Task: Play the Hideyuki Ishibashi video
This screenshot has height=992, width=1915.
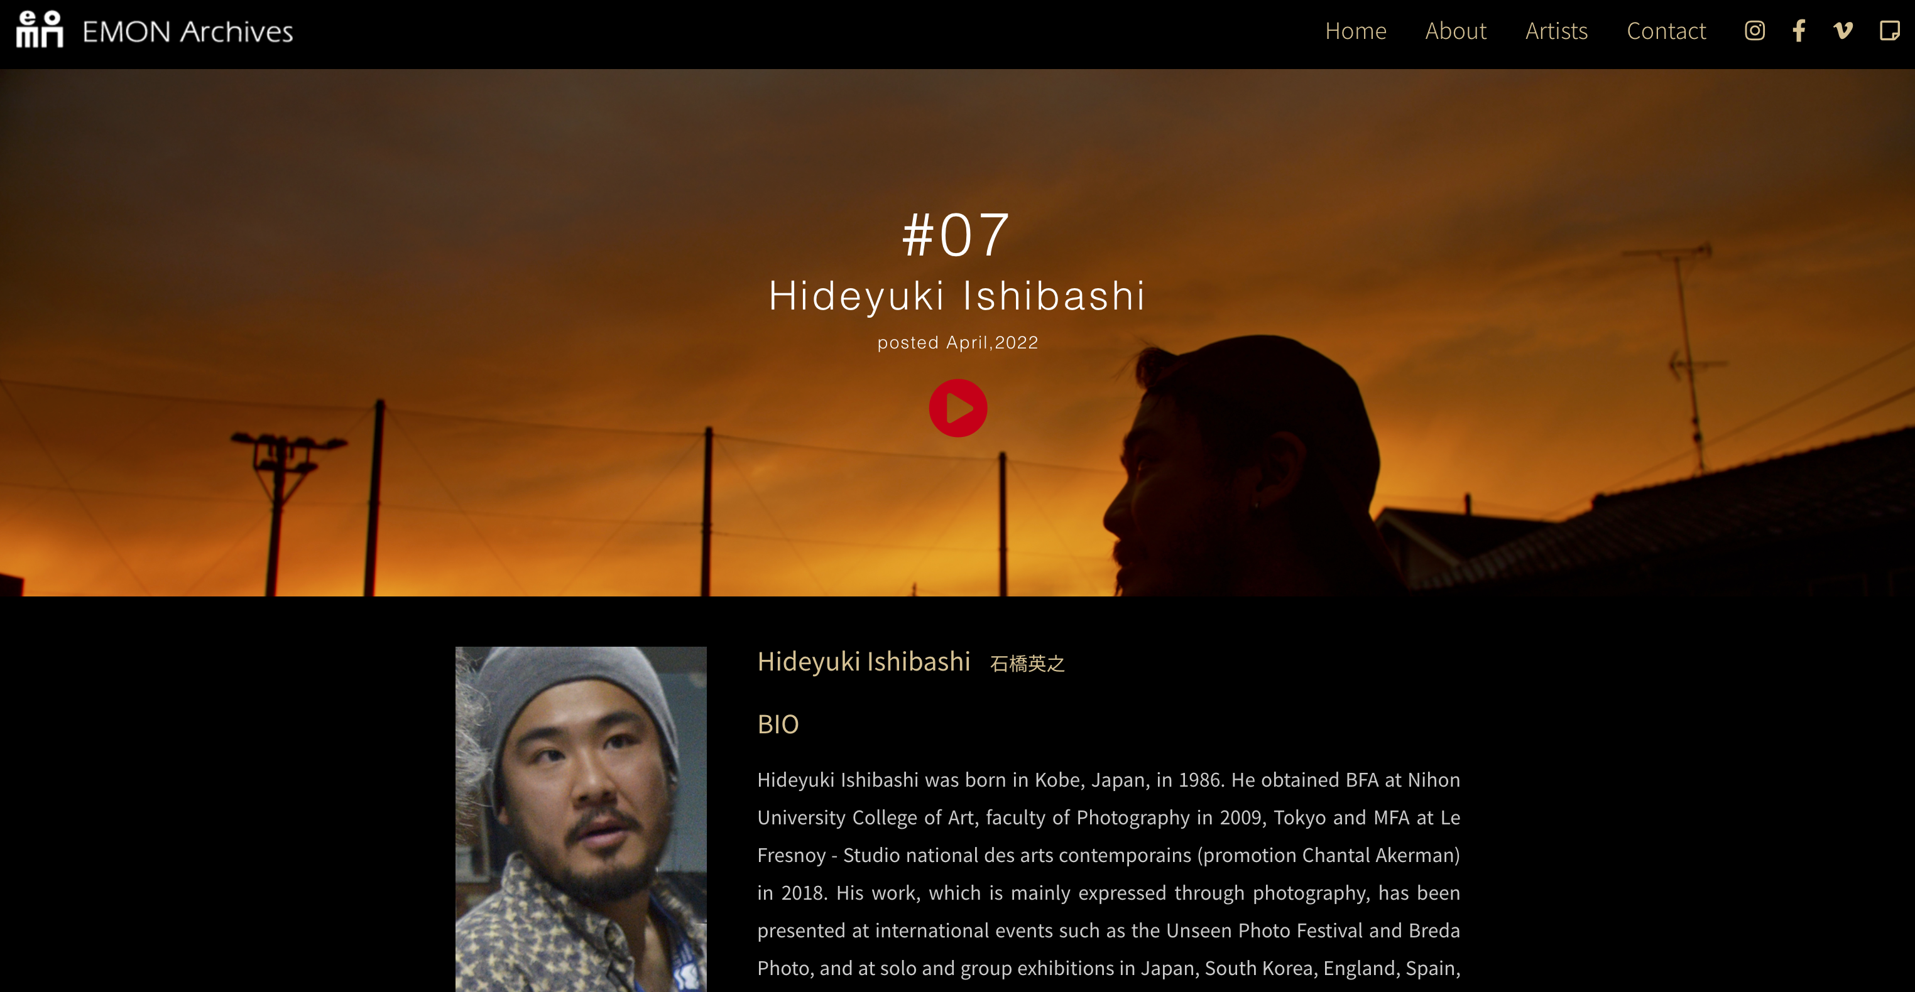Action: [957, 408]
